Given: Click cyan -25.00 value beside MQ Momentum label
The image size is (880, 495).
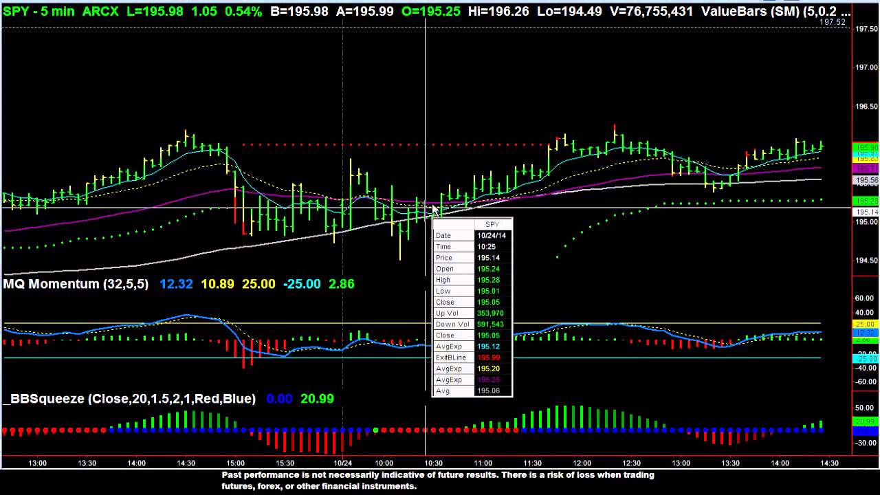Looking at the screenshot, I should click(302, 283).
